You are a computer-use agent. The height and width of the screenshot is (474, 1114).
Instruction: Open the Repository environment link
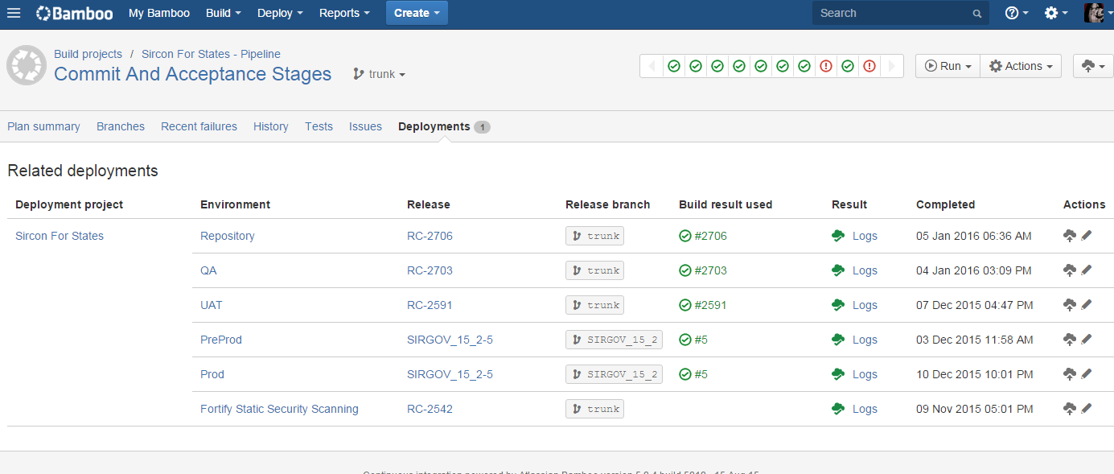[x=228, y=236]
